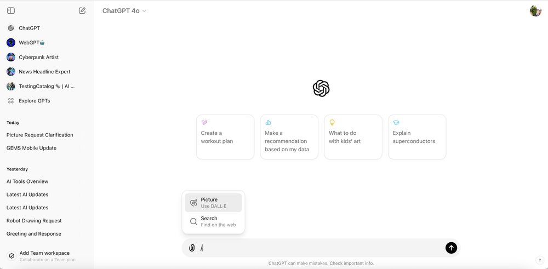This screenshot has height=269, width=548.
Task: Open the Picture Request Clarification chat
Action: tap(39, 135)
